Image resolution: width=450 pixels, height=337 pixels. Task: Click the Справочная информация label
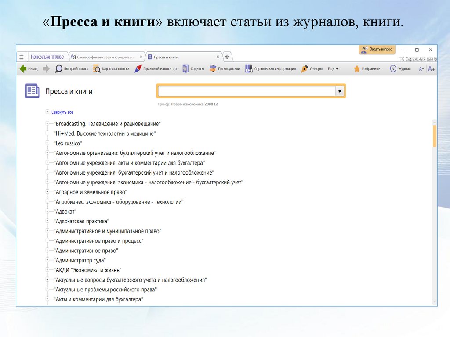pyautogui.click(x=275, y=69)
